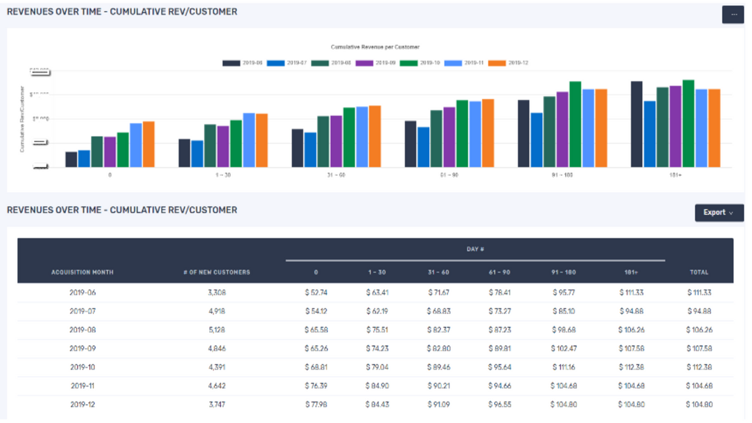Click the orange 2019-12 bar in group 0
The height and width of the screenshot is (423, 752).
[x=149, y=145]
